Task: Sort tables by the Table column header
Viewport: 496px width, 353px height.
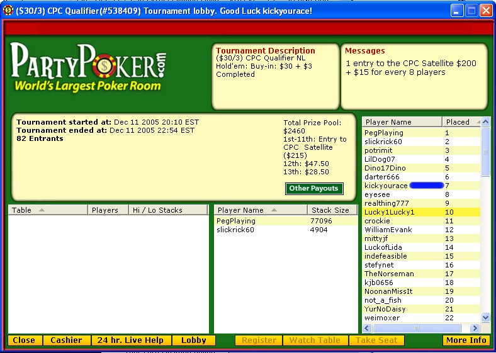Action: point(48,210)
